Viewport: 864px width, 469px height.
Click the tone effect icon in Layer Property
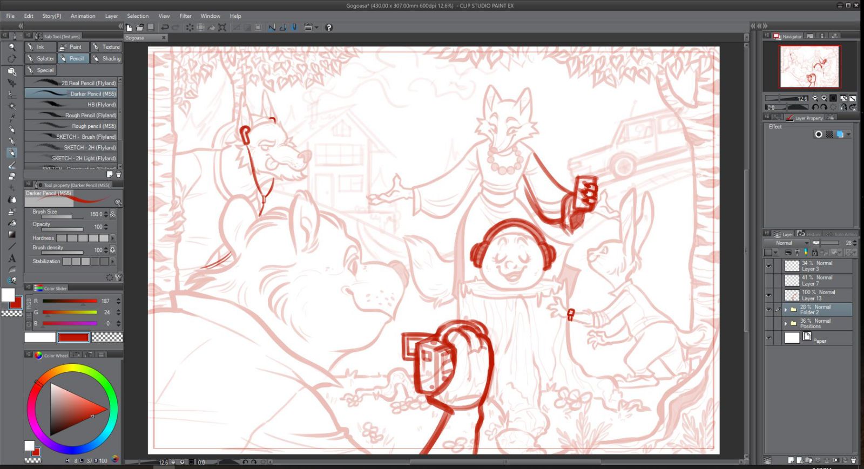(830, 134)
